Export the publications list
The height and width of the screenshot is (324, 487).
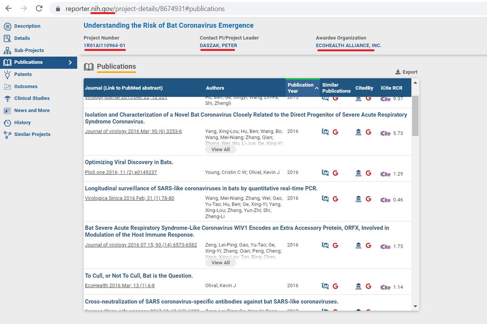(x=406, y=72)
